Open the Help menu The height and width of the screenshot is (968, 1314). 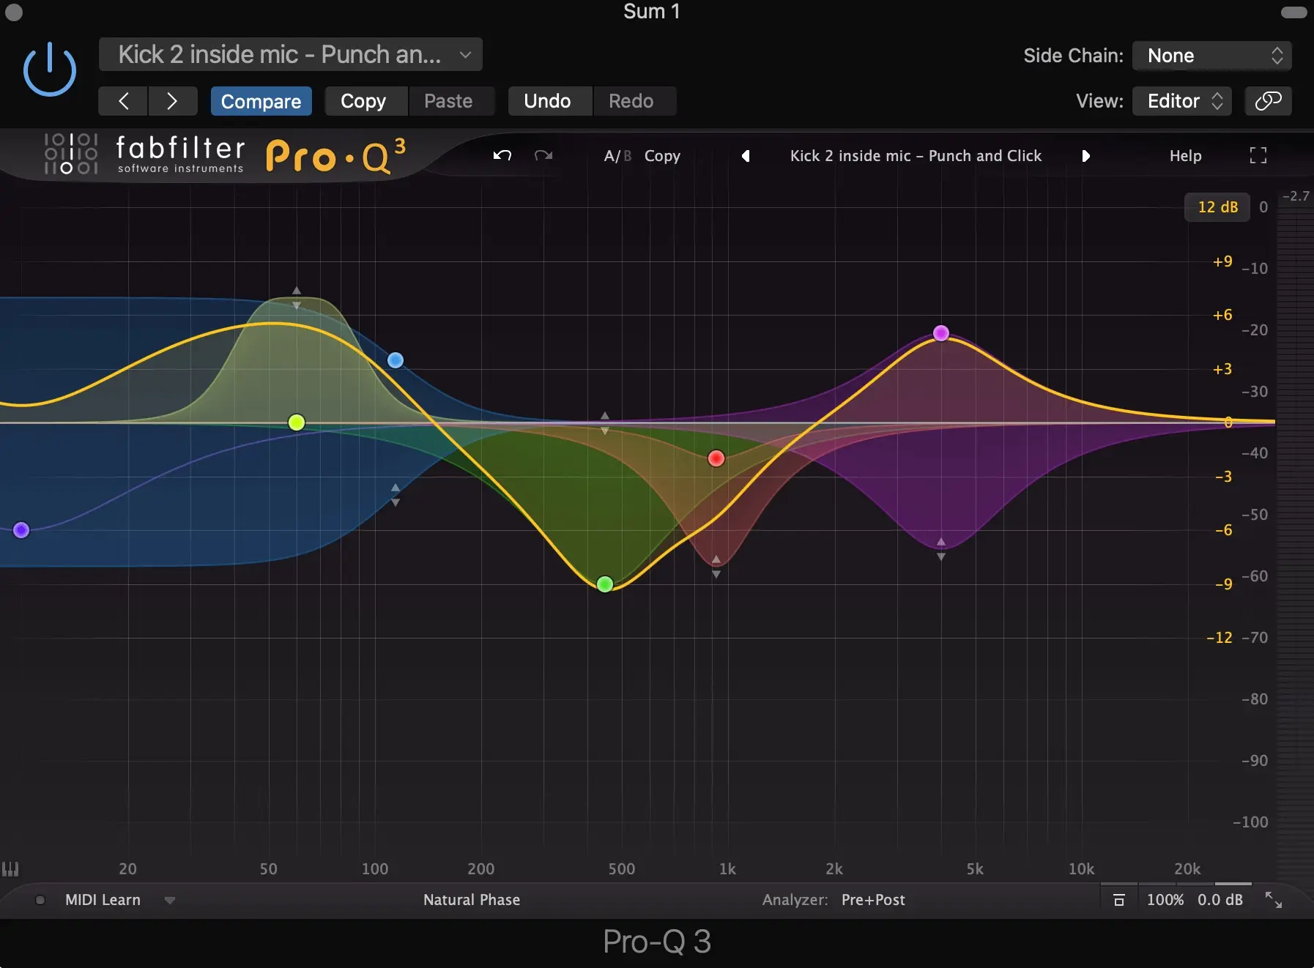pos(1185,156)
